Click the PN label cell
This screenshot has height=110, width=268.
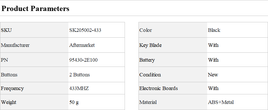(34, 60)
